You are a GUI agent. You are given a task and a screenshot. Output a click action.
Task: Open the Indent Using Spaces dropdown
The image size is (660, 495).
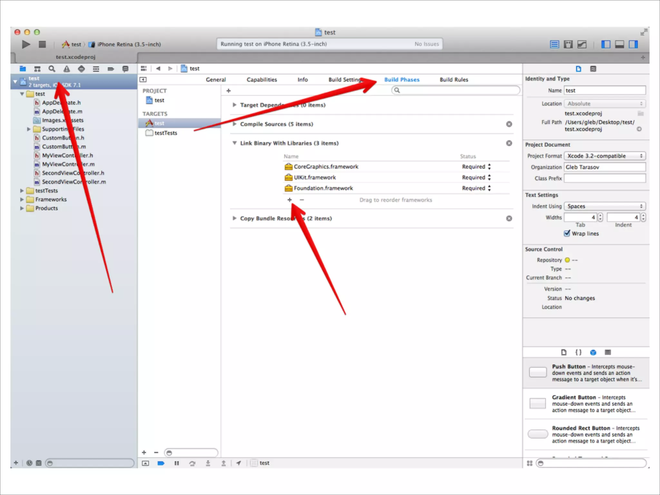tap(605, 206)
